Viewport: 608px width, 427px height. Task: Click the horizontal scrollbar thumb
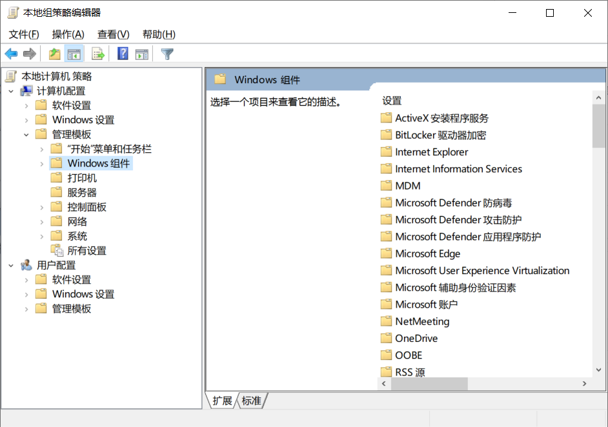pos(429,384)
